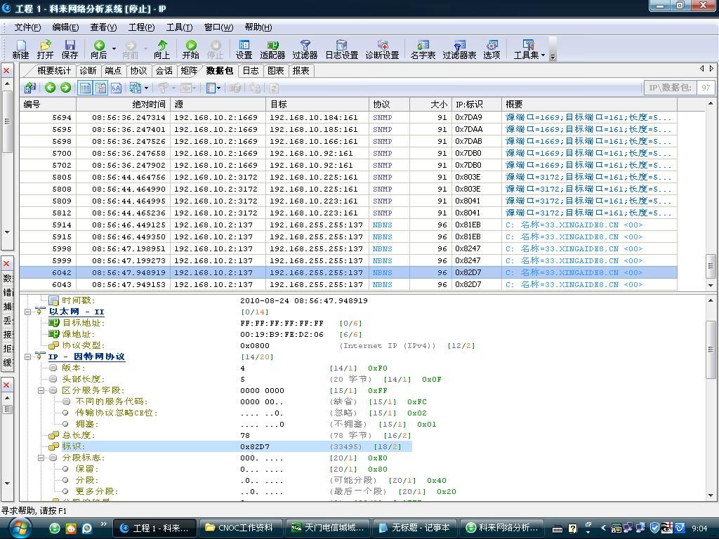Screen dimensions: 719x539
Task: Toggle the hex view button labeled 6A
Action: pos(116,88)
